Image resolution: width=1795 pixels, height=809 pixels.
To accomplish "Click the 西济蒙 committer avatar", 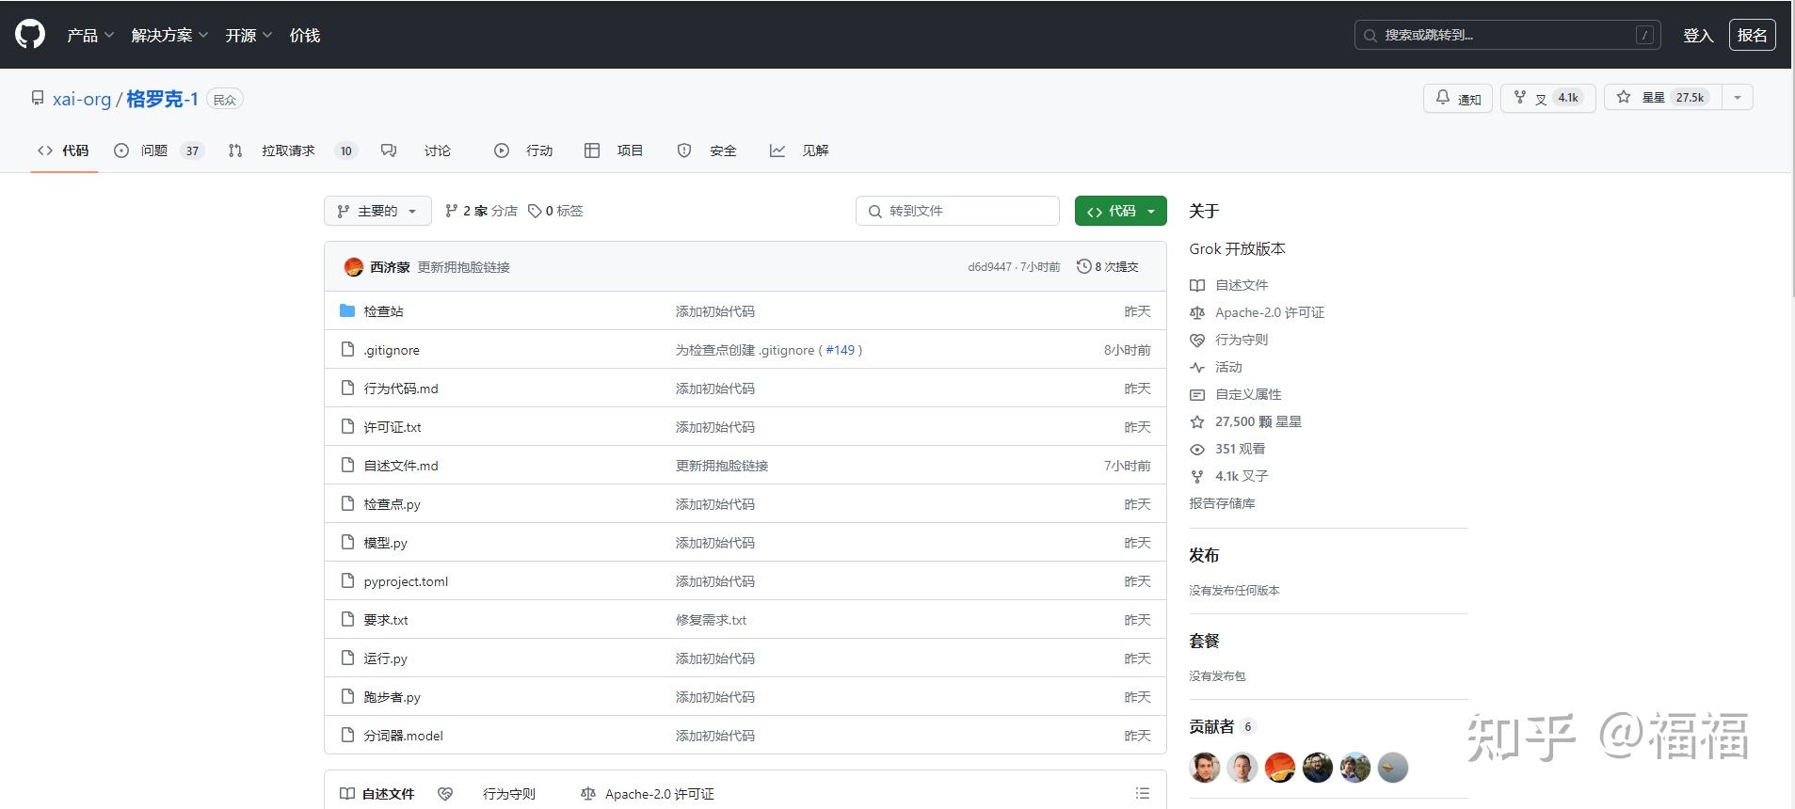I will point(354,267).
